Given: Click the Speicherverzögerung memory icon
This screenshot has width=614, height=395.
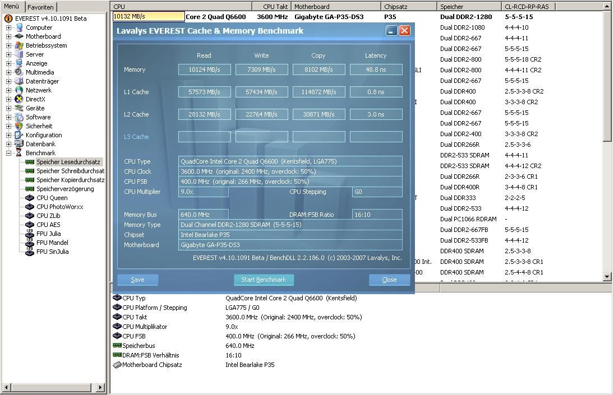Looking at the screenshot, I should (30, 189).
